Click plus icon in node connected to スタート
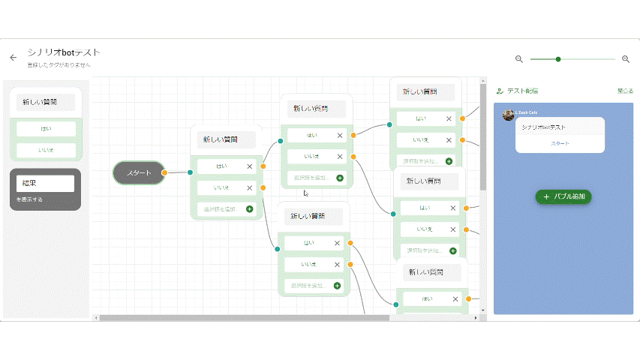This screenshot has width=640, height=360. click(250, 208)
